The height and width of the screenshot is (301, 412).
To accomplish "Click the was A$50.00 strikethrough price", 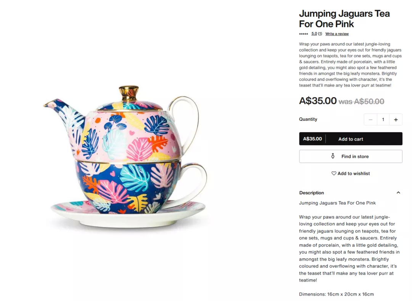I will point(361,101).
